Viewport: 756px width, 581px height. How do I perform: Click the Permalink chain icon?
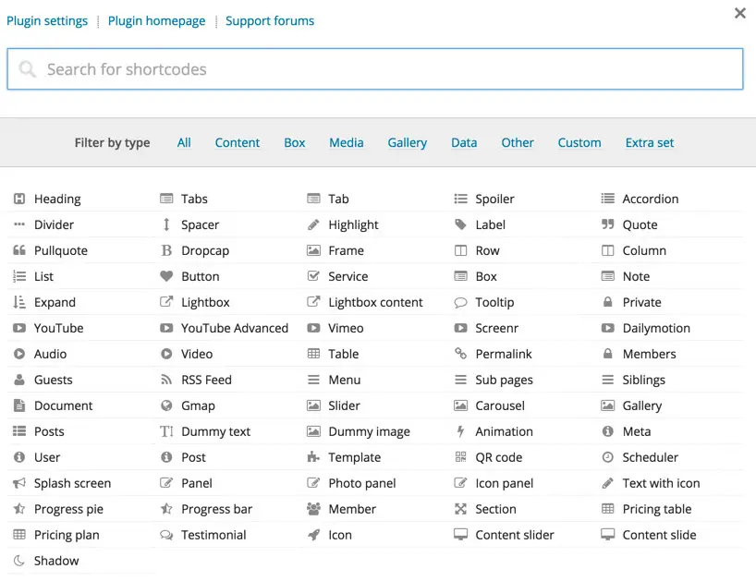[460, 354]
